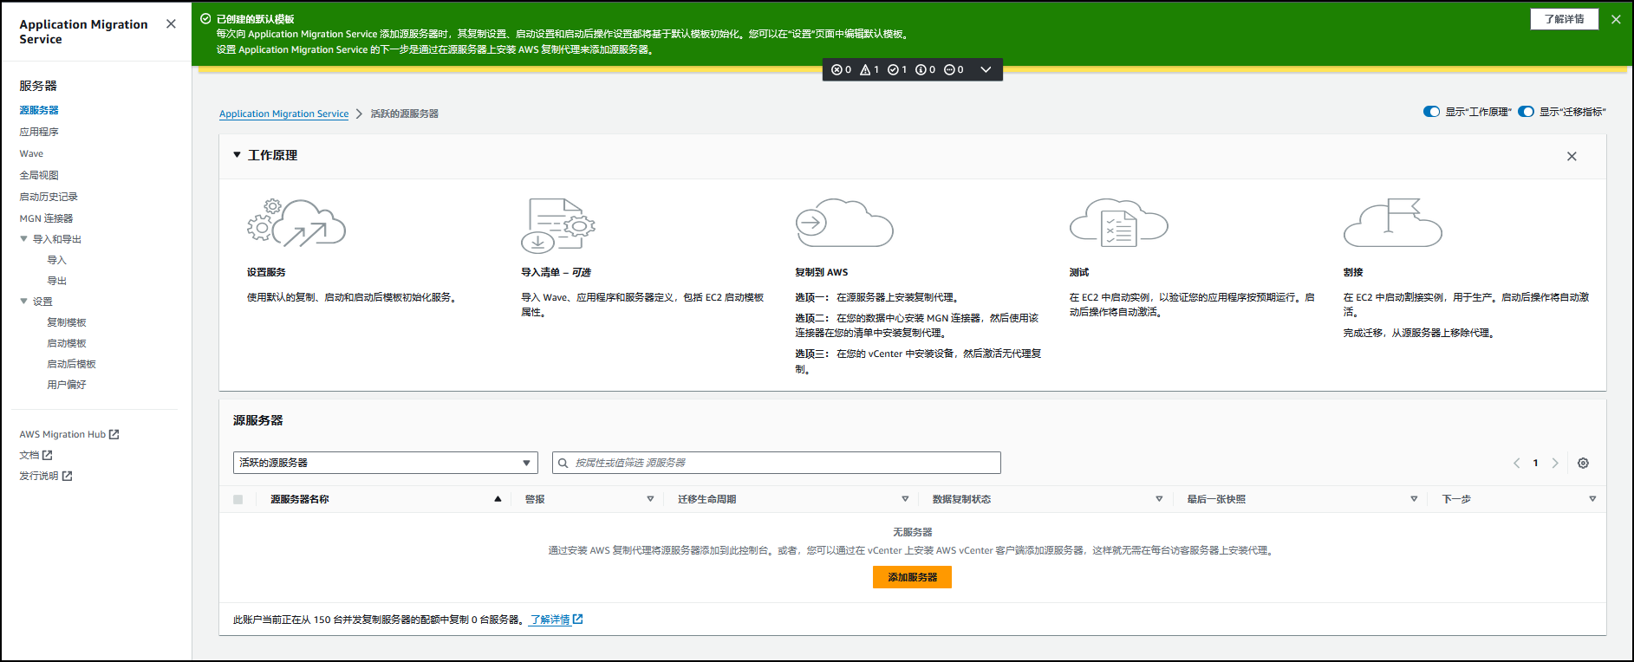Toggle 显示"工作原理" switch

[x=1431, y=112]
